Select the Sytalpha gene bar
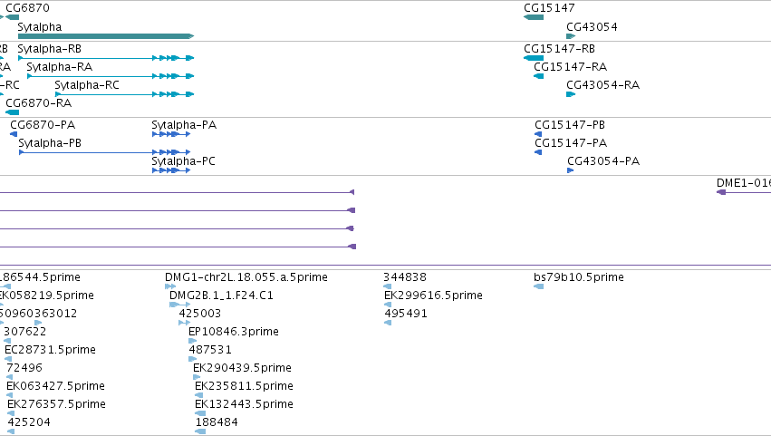Screen dimensions: 771x436 [106, 36]
